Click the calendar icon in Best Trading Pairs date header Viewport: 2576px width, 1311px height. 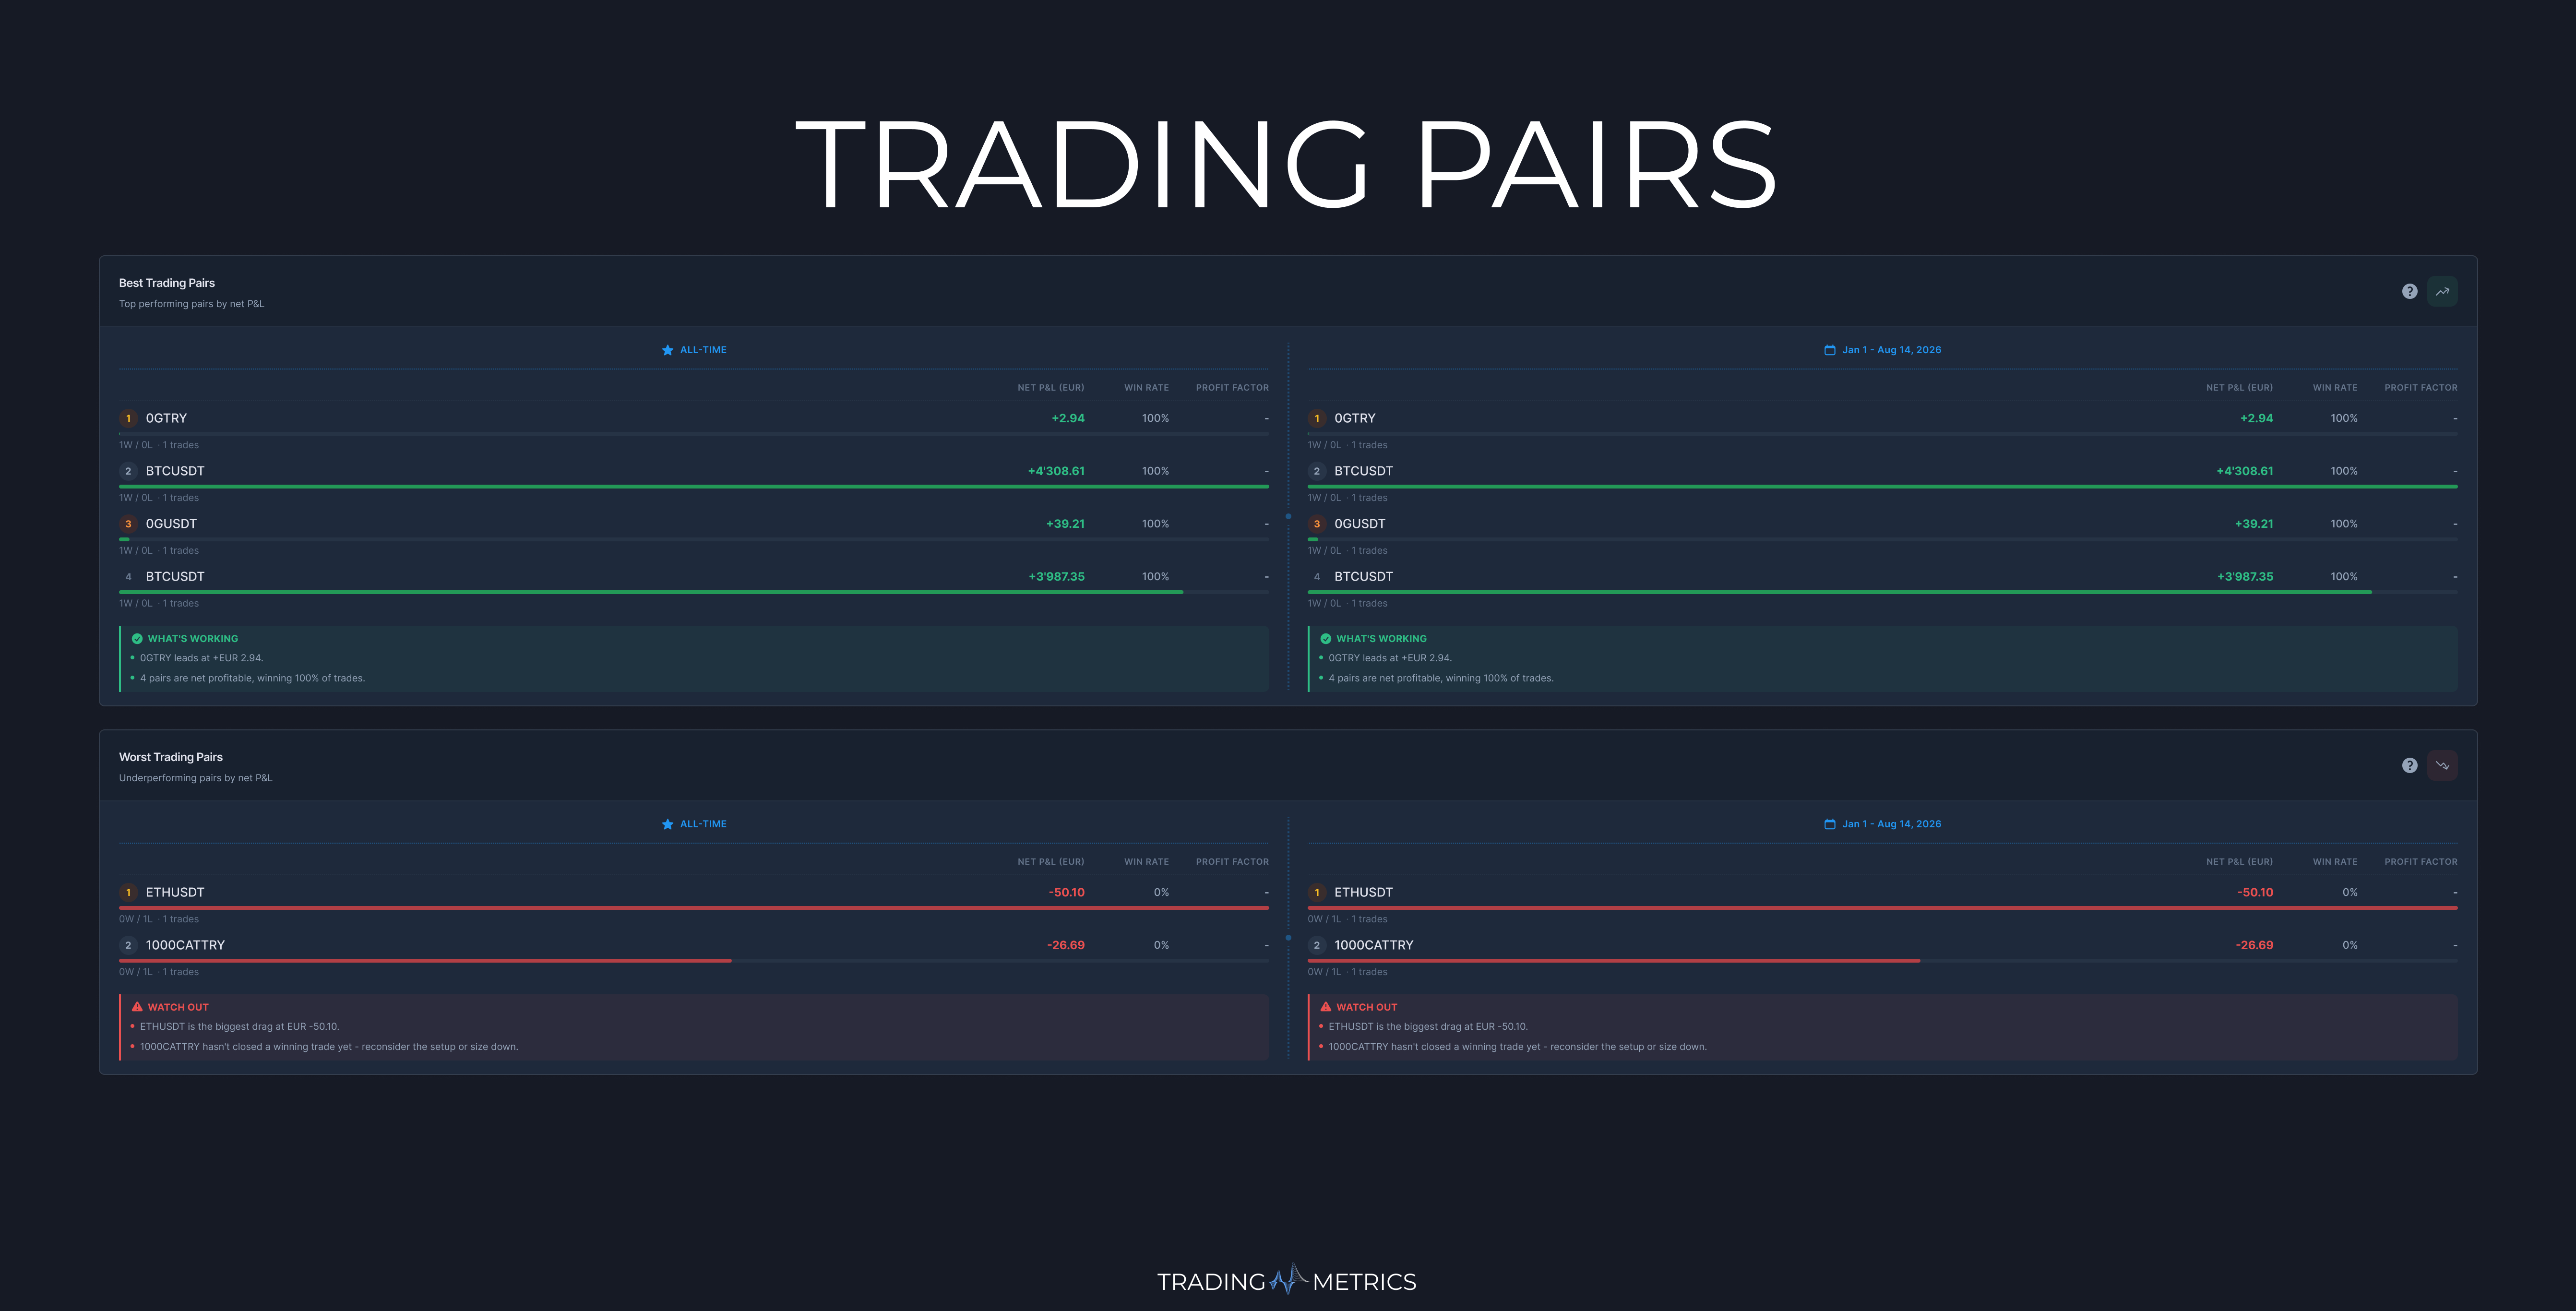coord(1829,350)
